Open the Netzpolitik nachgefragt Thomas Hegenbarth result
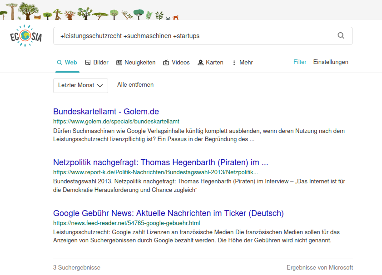 tap(160, 162)
